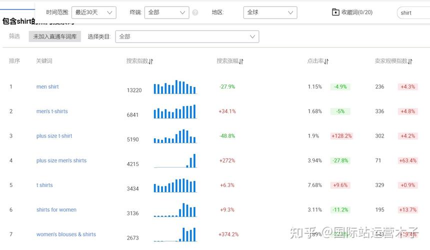Click the t shirts trend bar chart

pyautogui.click(x=175, y=185)
